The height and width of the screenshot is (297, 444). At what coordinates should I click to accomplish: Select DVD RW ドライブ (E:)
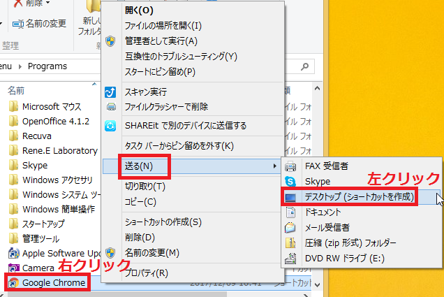pos(362,258)
